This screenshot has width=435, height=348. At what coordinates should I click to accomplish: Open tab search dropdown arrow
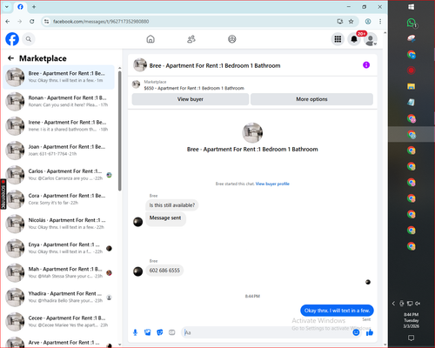click(x=7, y=7)
